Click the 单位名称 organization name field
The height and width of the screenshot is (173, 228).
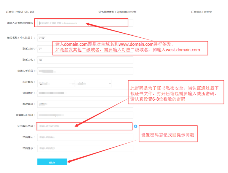(x=45, y=38)
